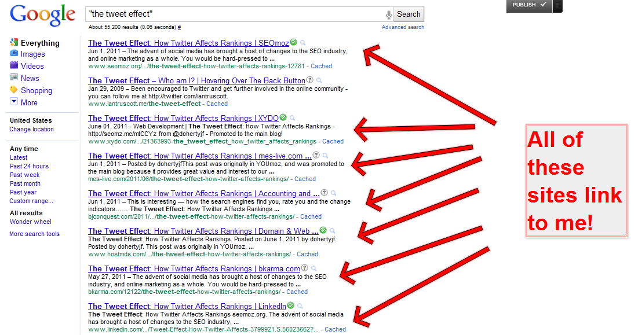Screen dimensions: 638x335
Task: Open the Accounting and Tweet Effect result title
Action: pyautogui.click(x=204, y=193)
